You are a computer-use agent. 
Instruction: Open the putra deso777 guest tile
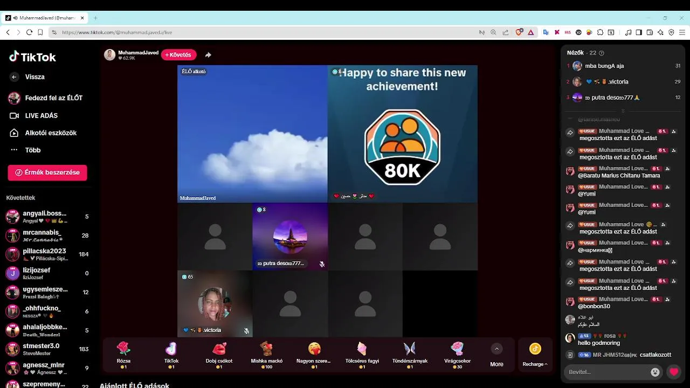click(290, 237)
